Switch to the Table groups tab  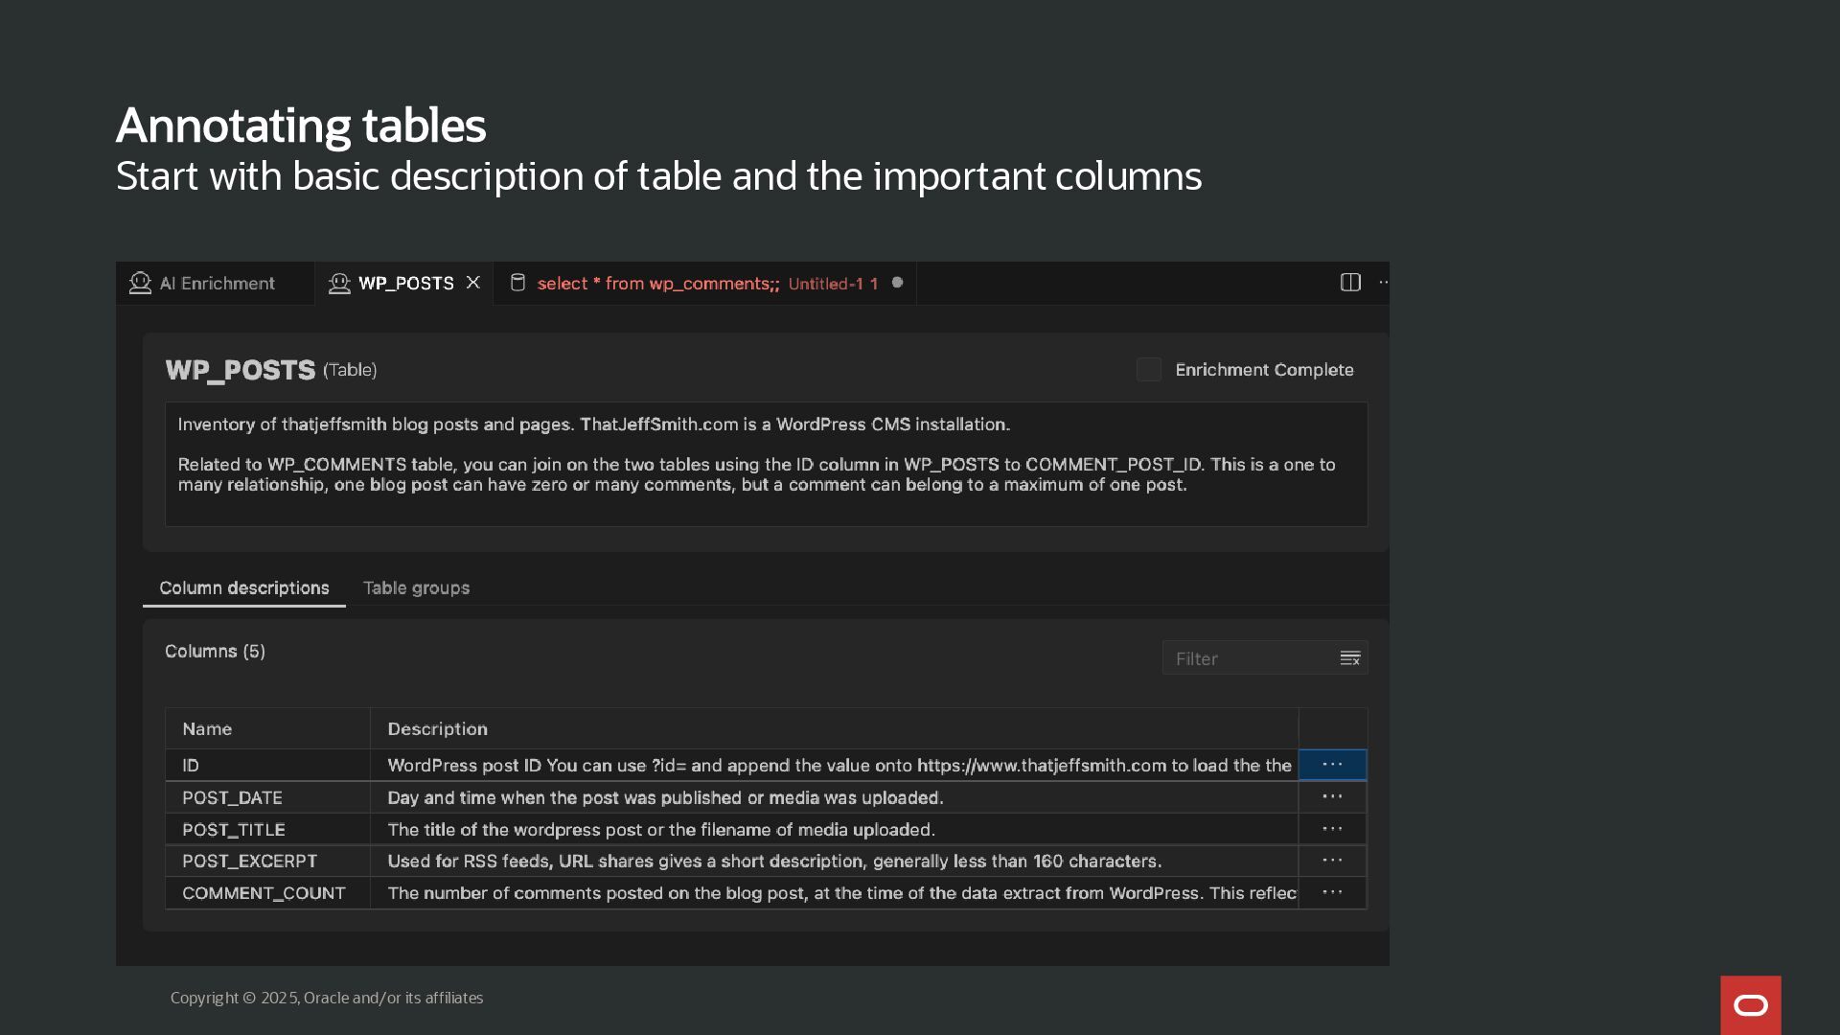click(x=416, y=588)
